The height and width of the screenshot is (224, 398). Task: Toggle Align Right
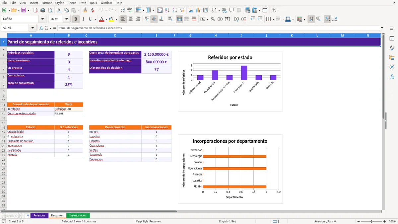pyautogui.click(x=138, y=19)
